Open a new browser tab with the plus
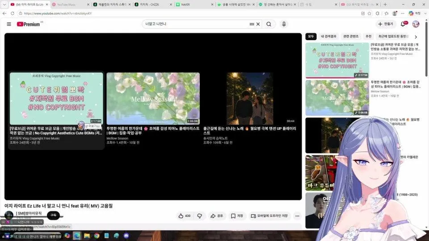This screenshot has height=241, width=429. [x=385, y=4]
